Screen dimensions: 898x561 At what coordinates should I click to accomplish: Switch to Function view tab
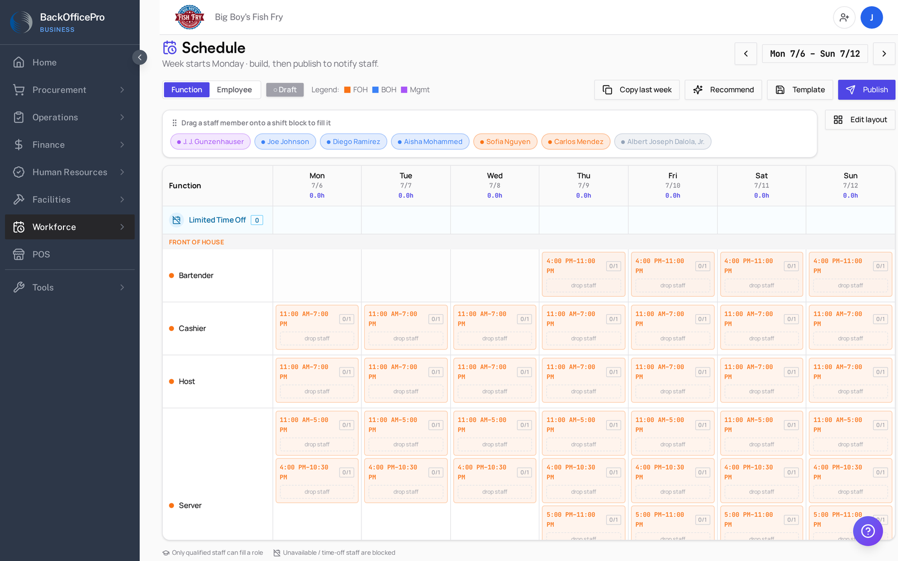pyautogui.click(x=187, y=90)
